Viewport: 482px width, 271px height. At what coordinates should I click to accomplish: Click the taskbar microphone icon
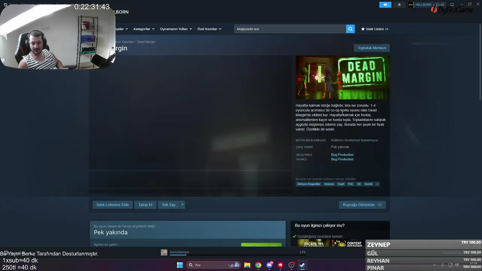[442, 265]
